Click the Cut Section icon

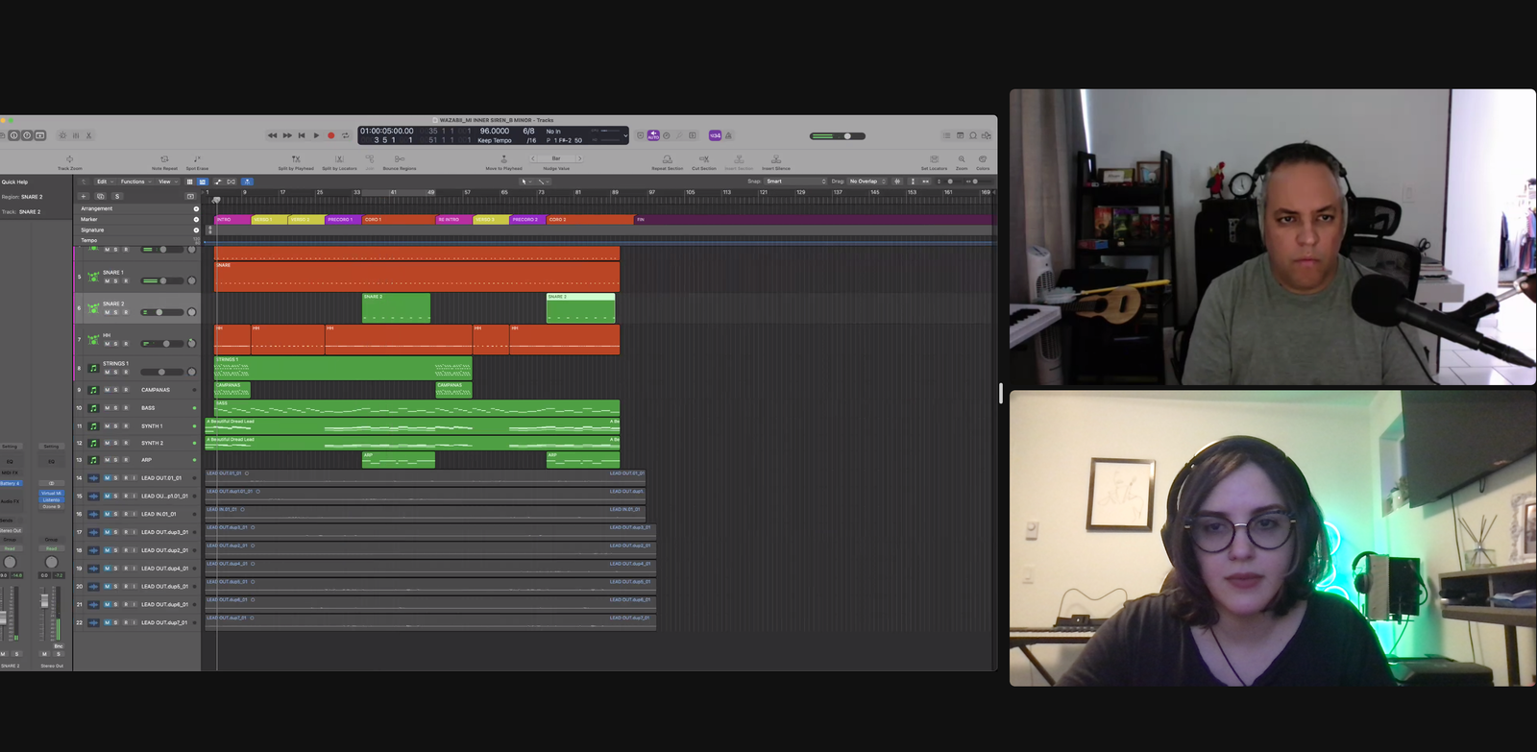click(703, 159)
